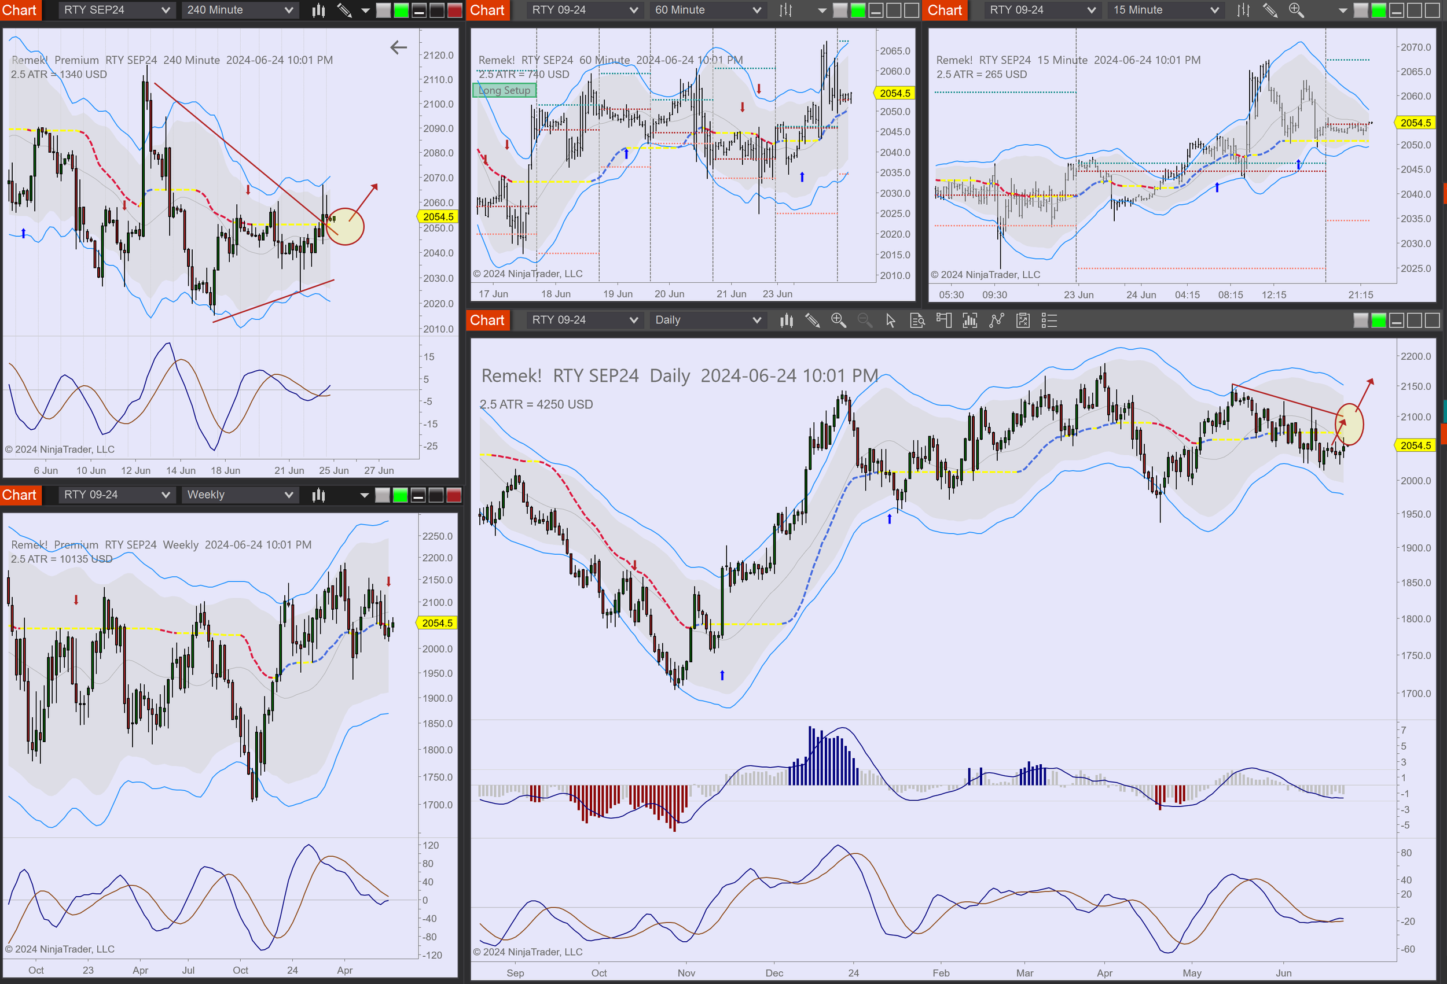Click zoom in magnifier in Daily chart toolbar
1447x984 pixels.
(x=839, y=320)
